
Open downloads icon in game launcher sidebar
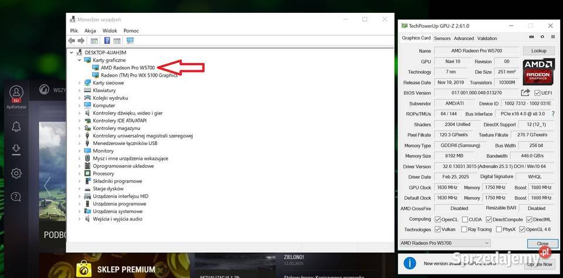(x=16, y=150)
